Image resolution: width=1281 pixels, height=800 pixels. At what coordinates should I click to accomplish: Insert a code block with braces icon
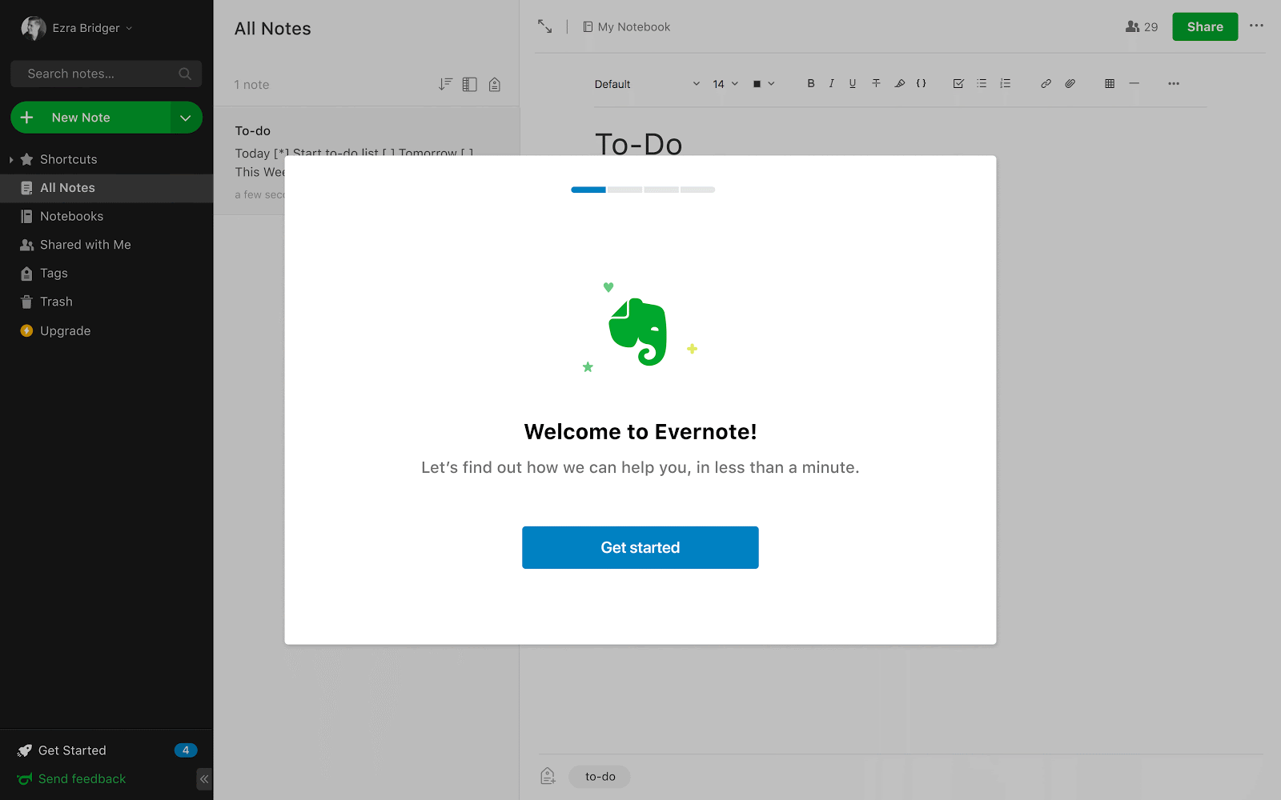922,83
